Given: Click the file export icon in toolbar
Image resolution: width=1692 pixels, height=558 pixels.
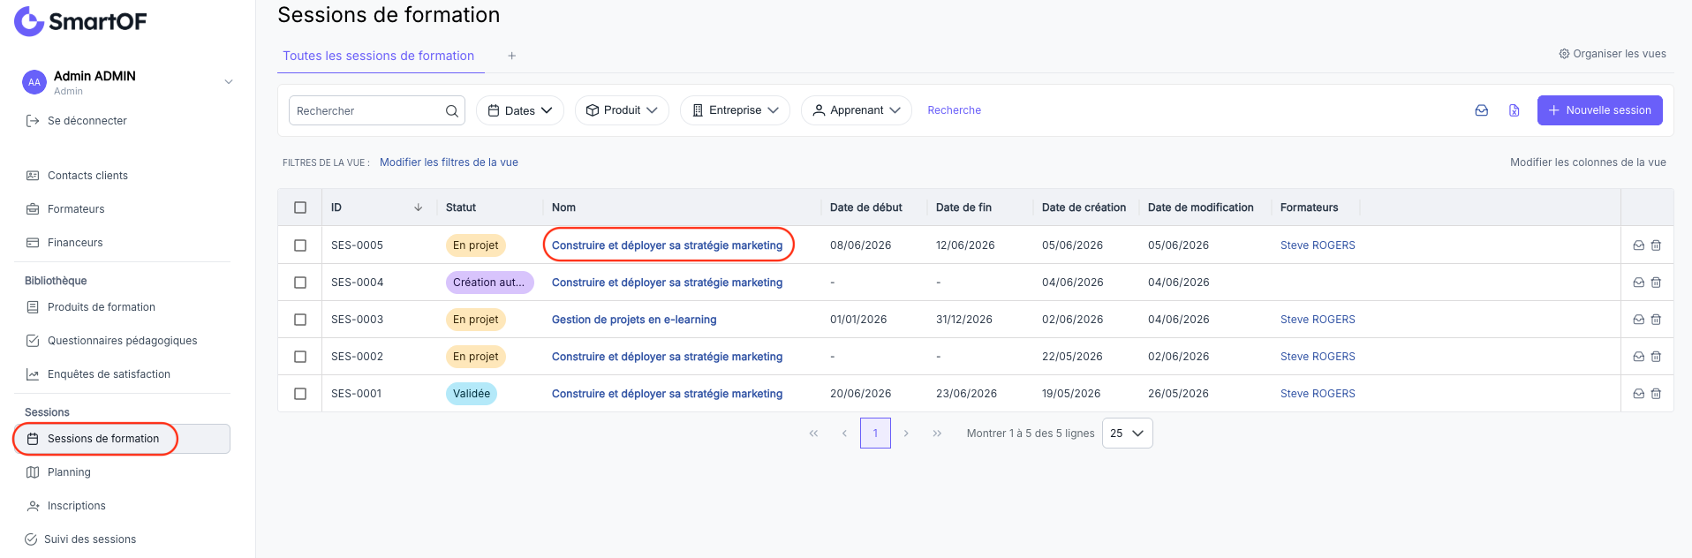Looking at the screenshot, I should [1514, 110].
